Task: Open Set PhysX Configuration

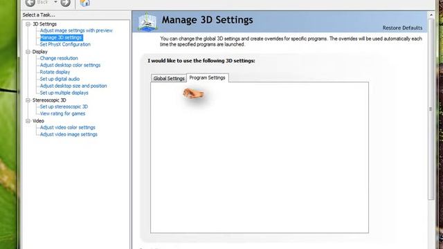Action: (x=65, y=44)
